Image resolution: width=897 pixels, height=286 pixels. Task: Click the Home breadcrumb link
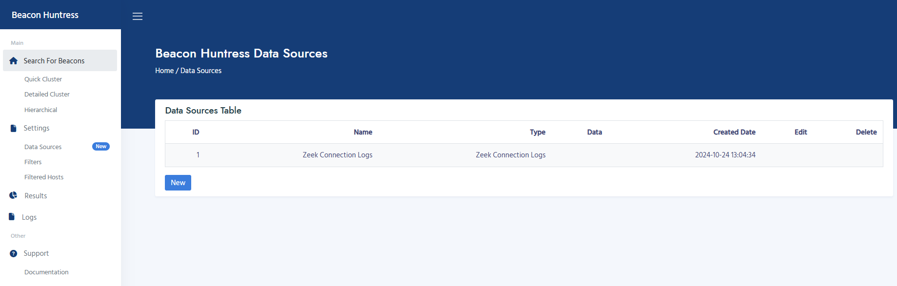point(164,71)
